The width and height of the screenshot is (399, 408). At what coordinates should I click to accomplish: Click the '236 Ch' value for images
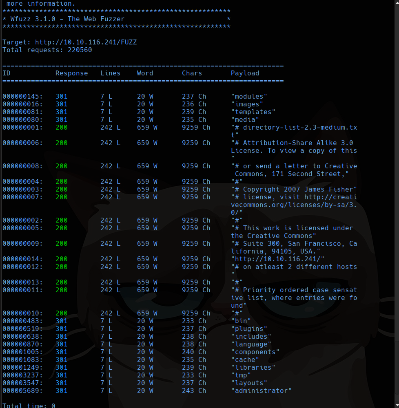194,104
